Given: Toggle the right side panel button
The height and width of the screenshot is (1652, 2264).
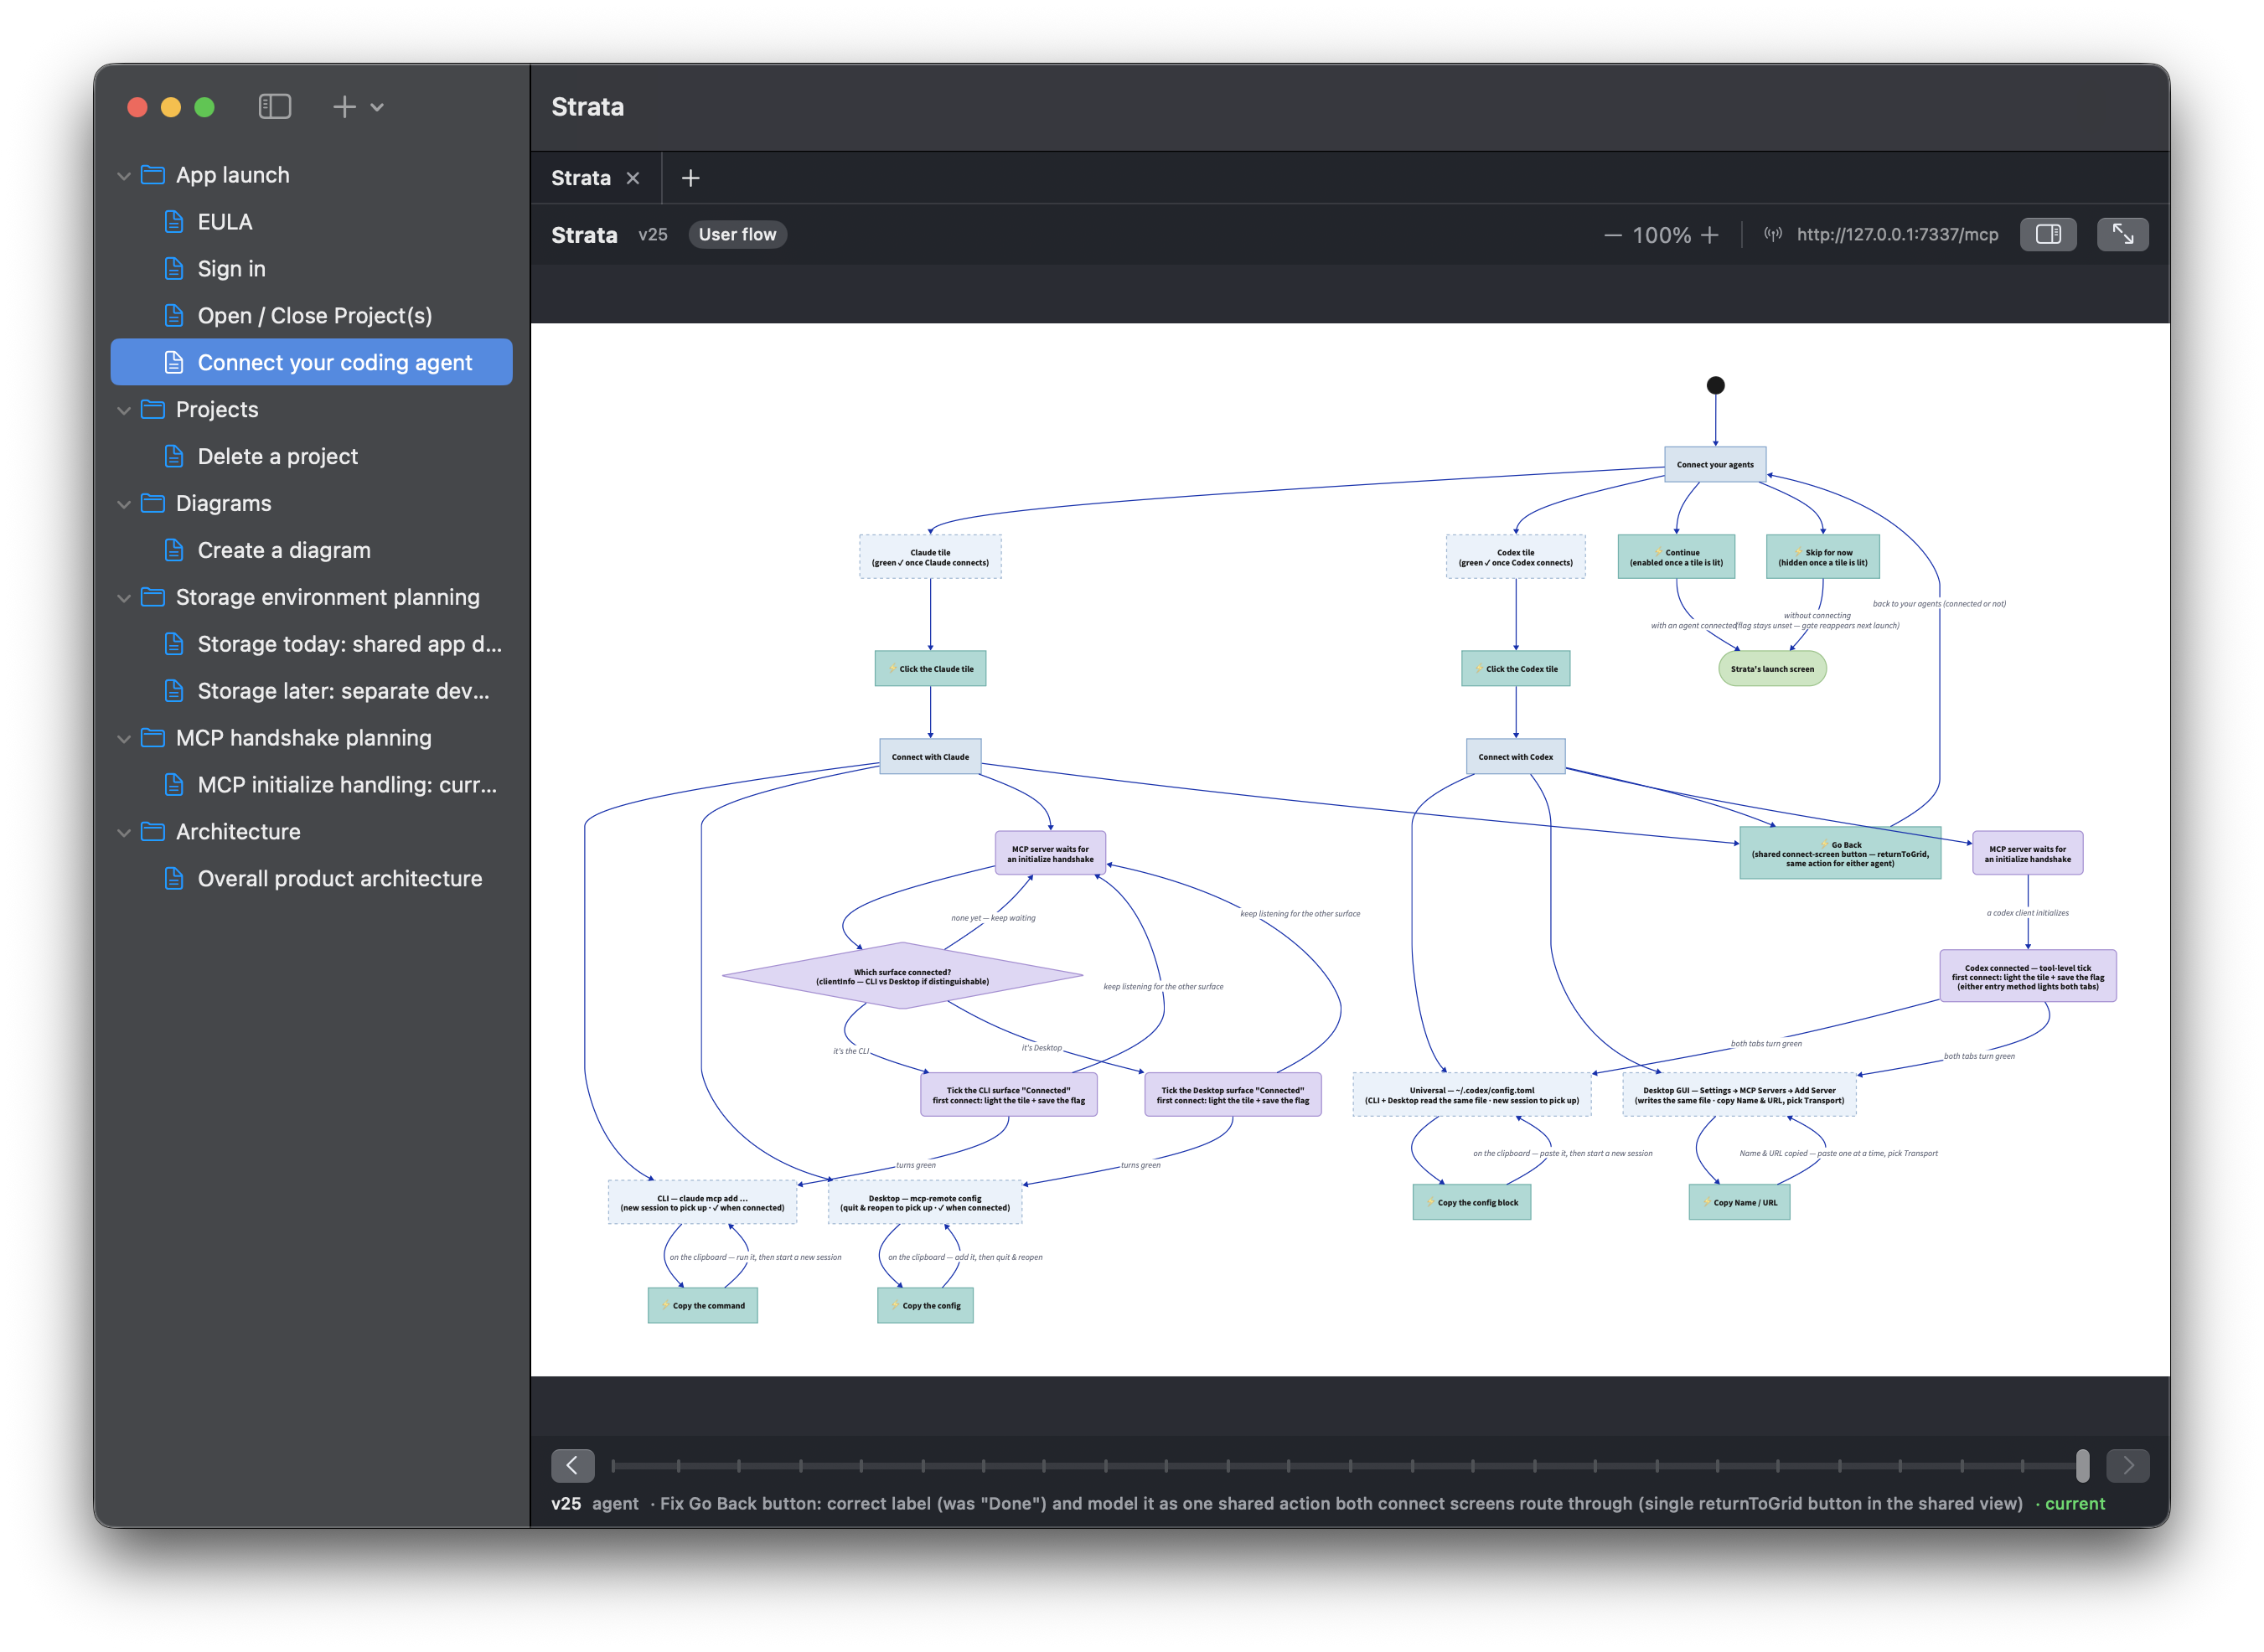Looking at the screenshot, I should pos(2048,235).
